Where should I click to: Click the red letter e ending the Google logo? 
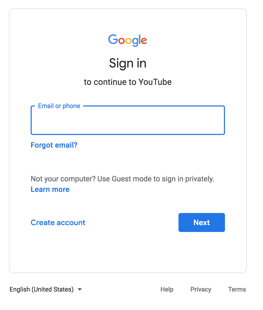144,41
